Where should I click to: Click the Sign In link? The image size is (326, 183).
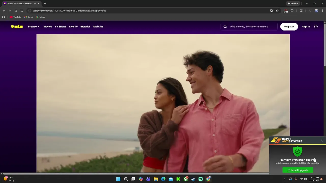tap(306, 26)
